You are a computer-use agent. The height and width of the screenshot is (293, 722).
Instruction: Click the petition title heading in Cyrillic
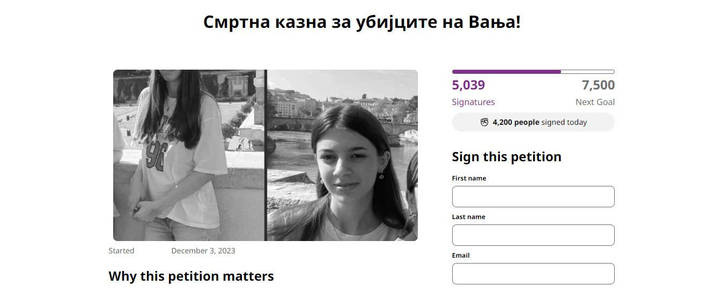point(362,22)
